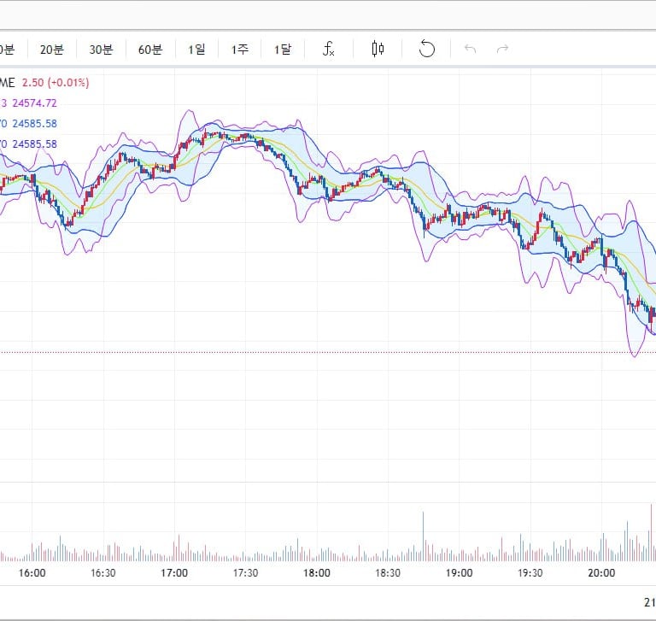Select the lower blue 24585.58 legend value

34,144
